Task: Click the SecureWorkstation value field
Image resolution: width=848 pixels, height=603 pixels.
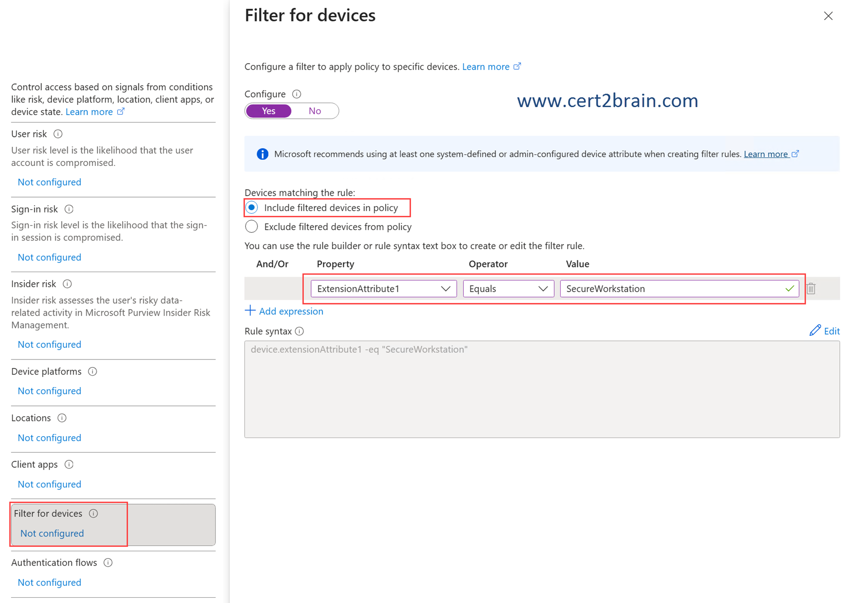Action: [672, 289]
